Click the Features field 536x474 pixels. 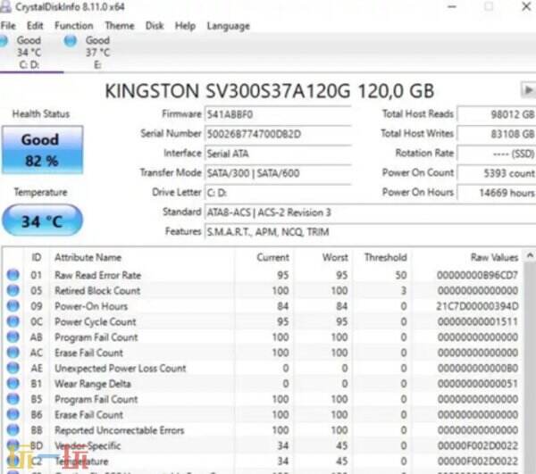click(370, 232)
